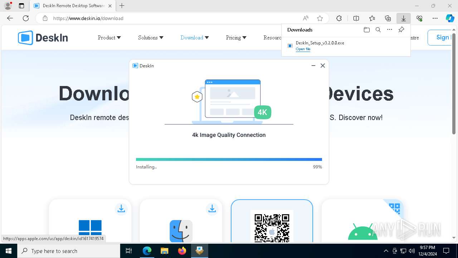
Task: Show hidden system tray icons
Action: [x=386, y=251]
